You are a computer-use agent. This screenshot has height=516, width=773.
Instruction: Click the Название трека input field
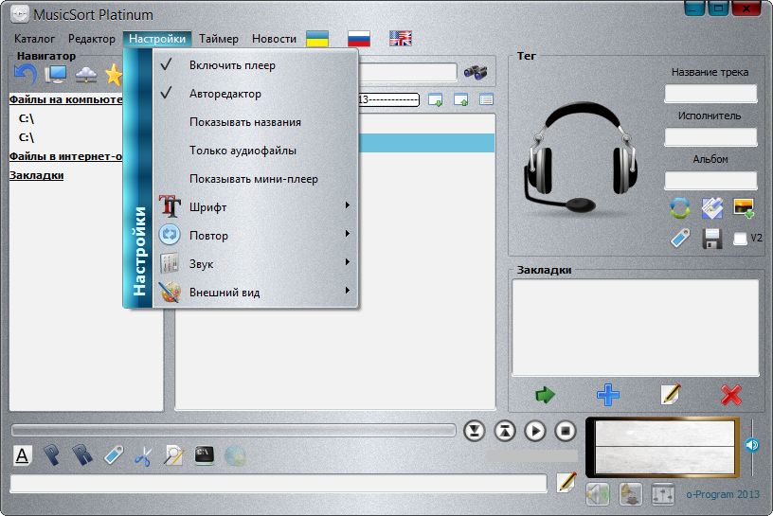tap(710, 93)
